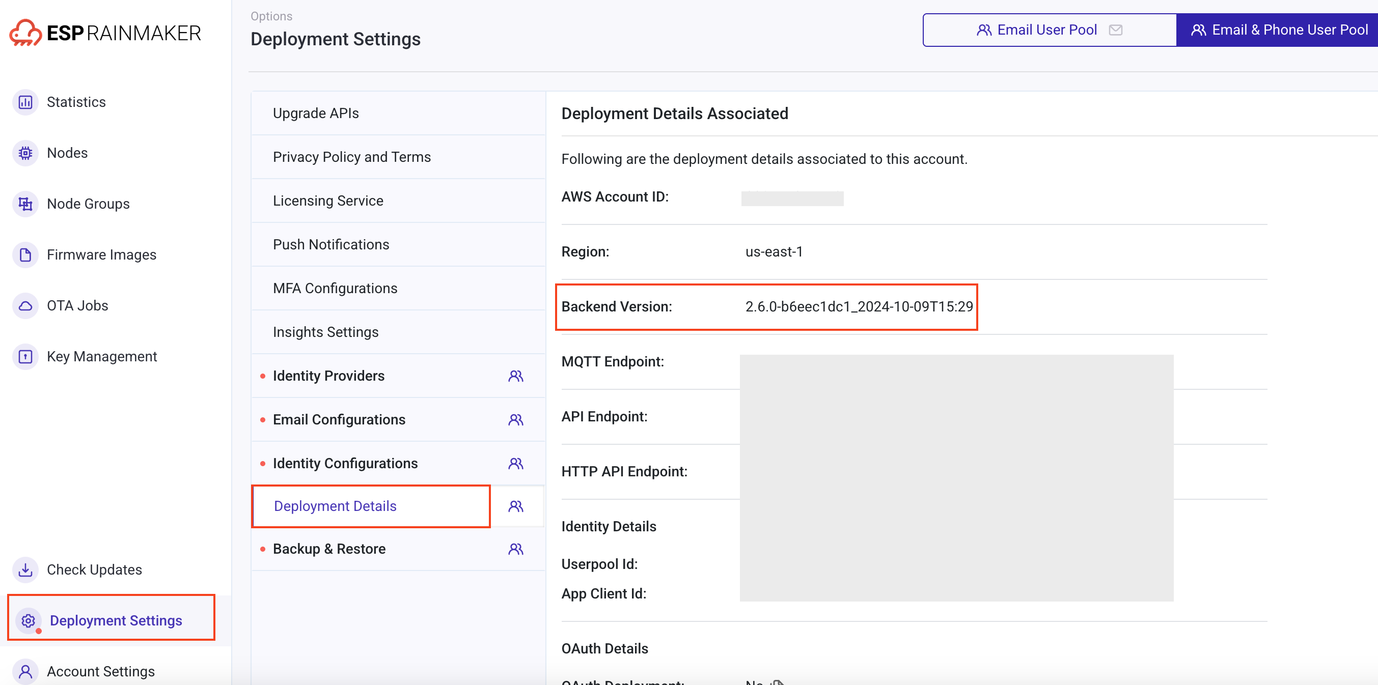Open MFA Configurations section
The image size is (1378, 685).
point(335,288)
